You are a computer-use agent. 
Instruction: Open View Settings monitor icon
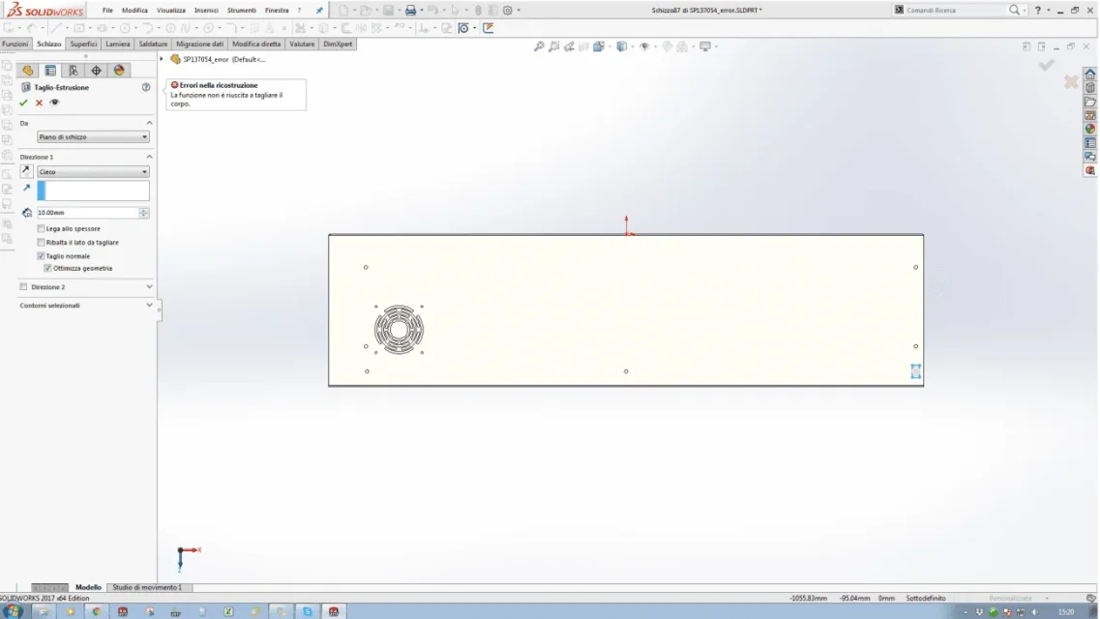pos(705,46)
